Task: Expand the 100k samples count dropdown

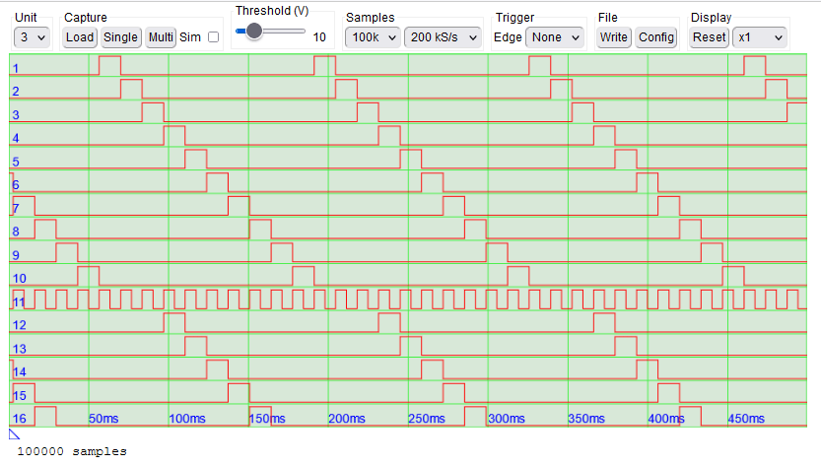Action: (373, 37)
